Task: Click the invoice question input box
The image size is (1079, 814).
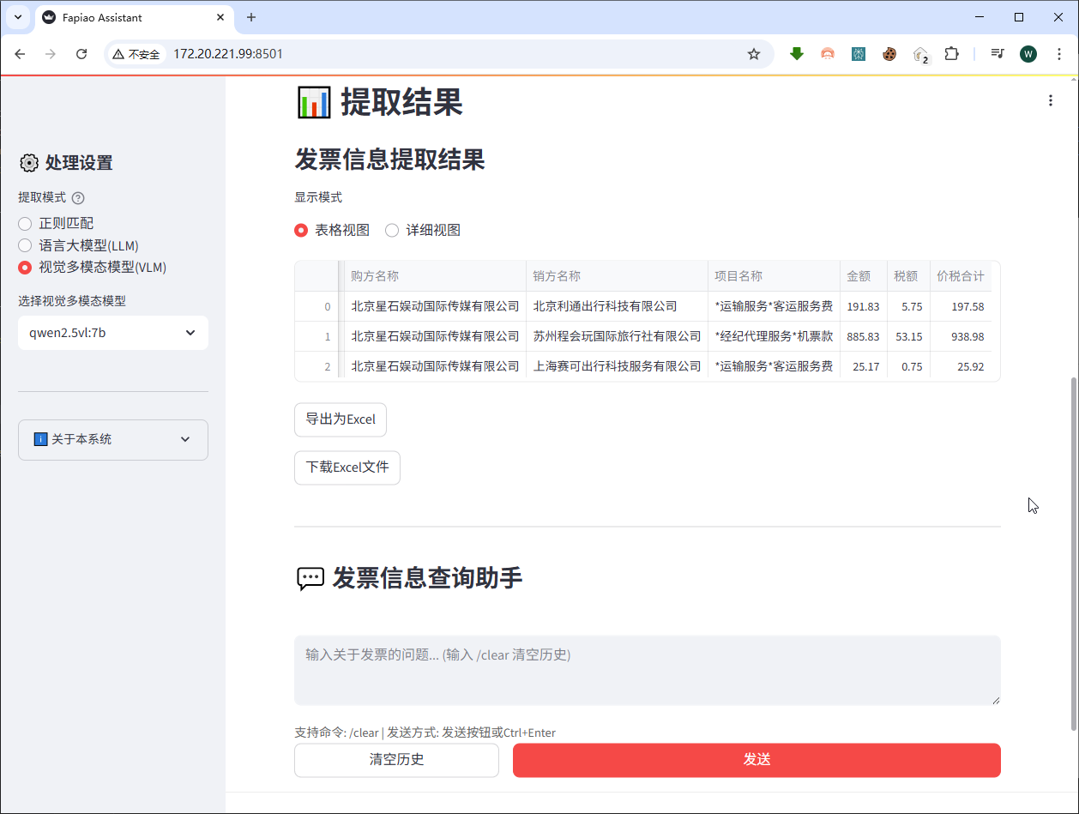Action: 647,670
